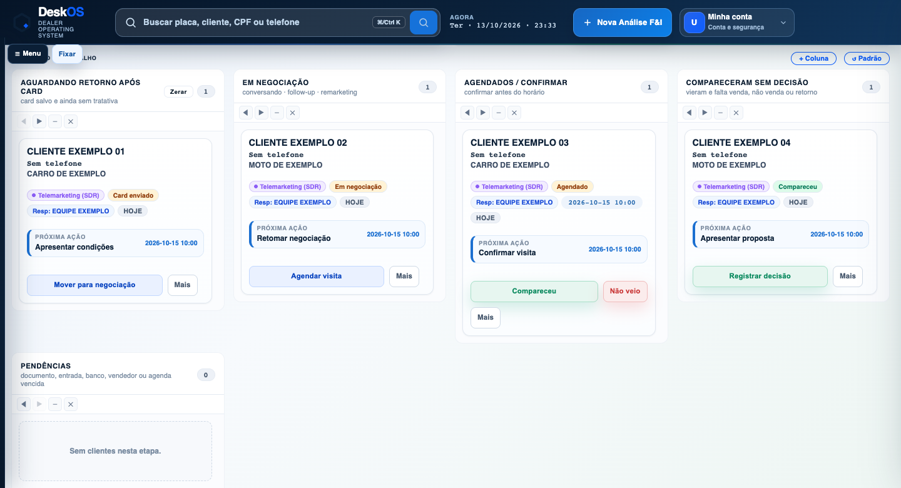Click Registrar decisão button

point(760,276)
